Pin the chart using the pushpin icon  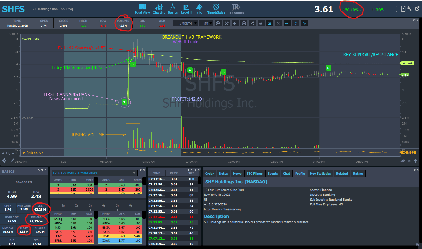12,161
